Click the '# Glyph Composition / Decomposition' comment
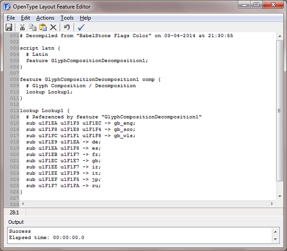This screenshot has width=287, height=251. click(81, 86)
